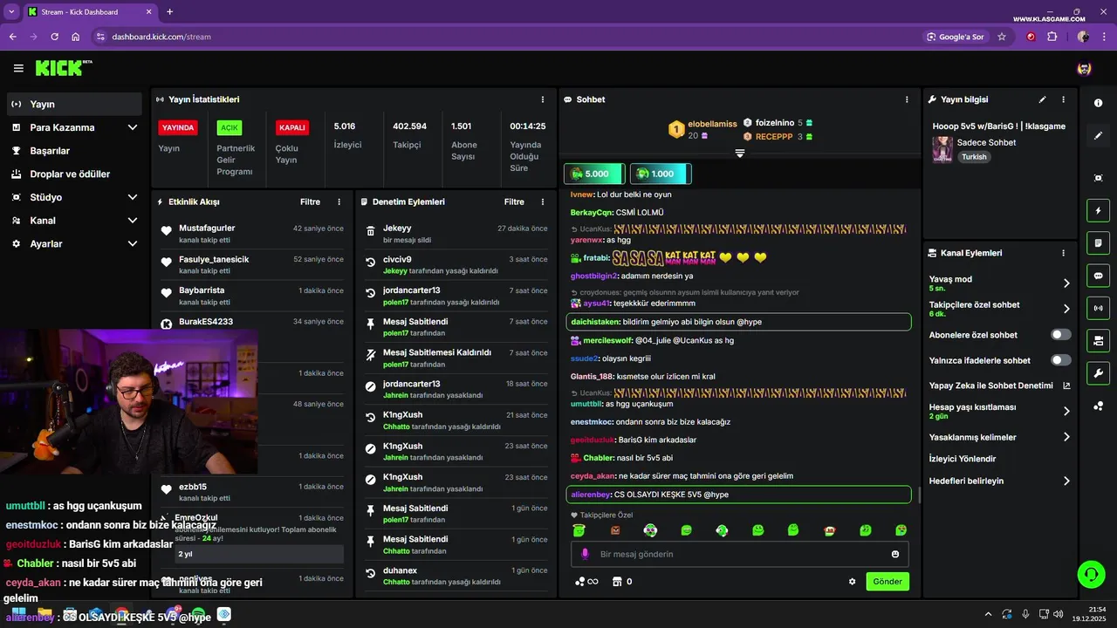The height and width of the screenshot is (628, 1117).
Task: Click the Google'a Sor button in the address bar
Action: click(955, 37)
